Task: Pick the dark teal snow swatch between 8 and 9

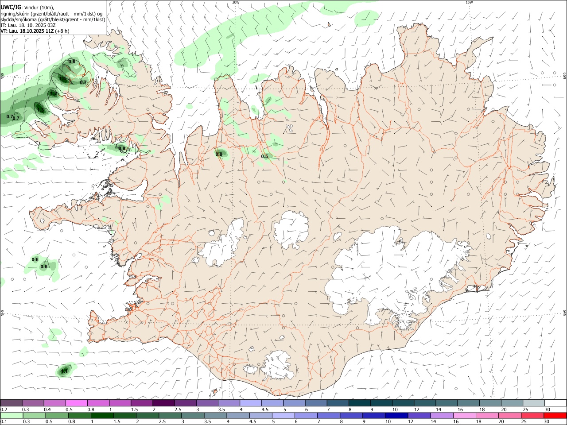Action: point(360,403)
